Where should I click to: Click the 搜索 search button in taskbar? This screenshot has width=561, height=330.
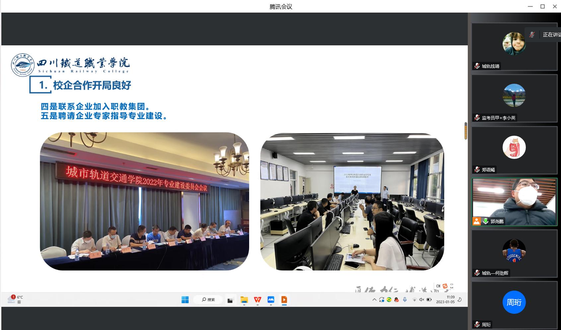click(x=208, y=300)
